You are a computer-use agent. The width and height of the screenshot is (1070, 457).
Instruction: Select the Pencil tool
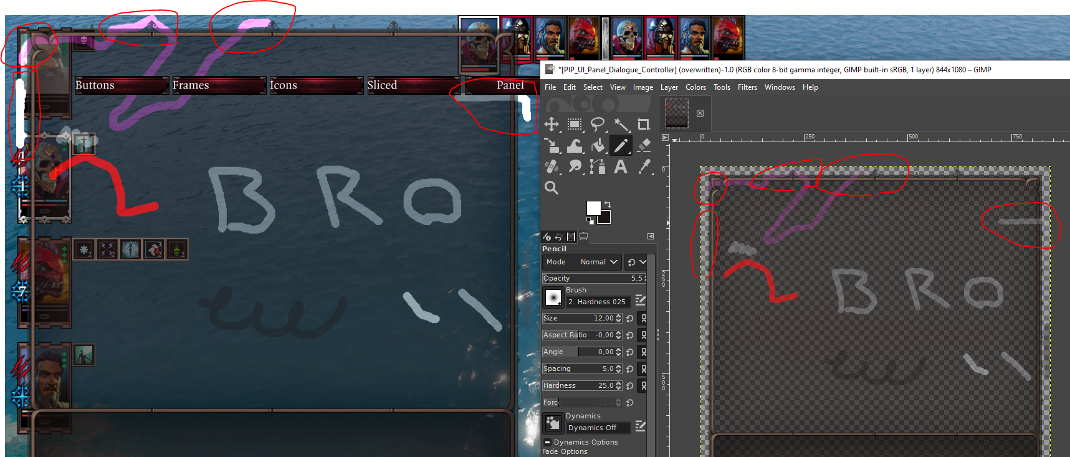click(621, 145)
